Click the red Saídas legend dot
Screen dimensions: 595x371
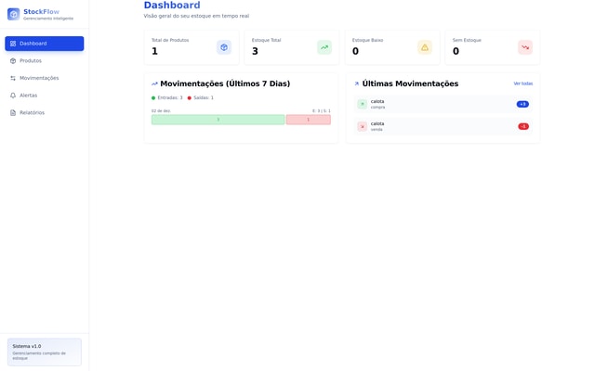(190, 98)
